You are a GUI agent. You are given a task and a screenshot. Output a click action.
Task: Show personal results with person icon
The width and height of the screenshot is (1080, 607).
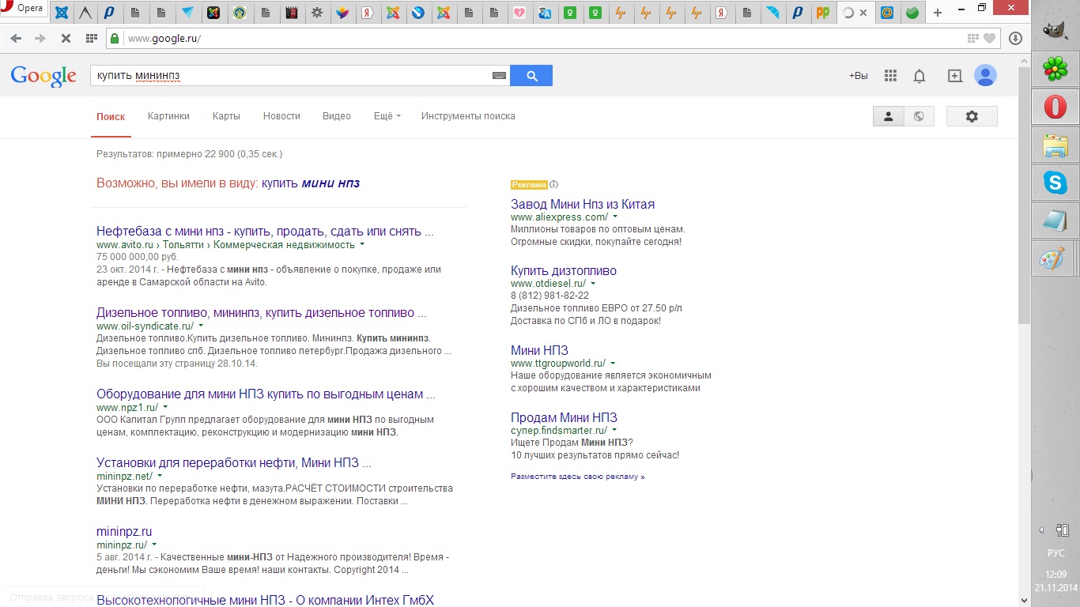[888, 116]
